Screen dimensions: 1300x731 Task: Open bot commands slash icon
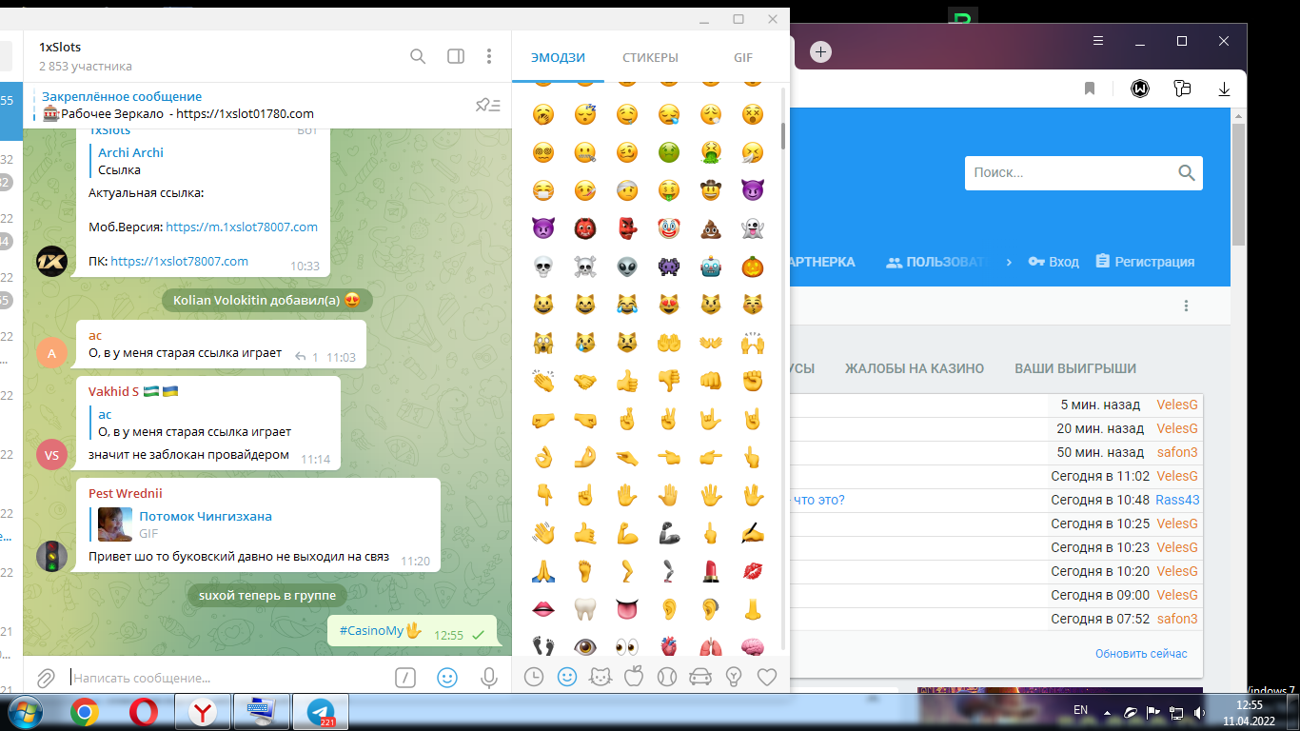point(405,678)
